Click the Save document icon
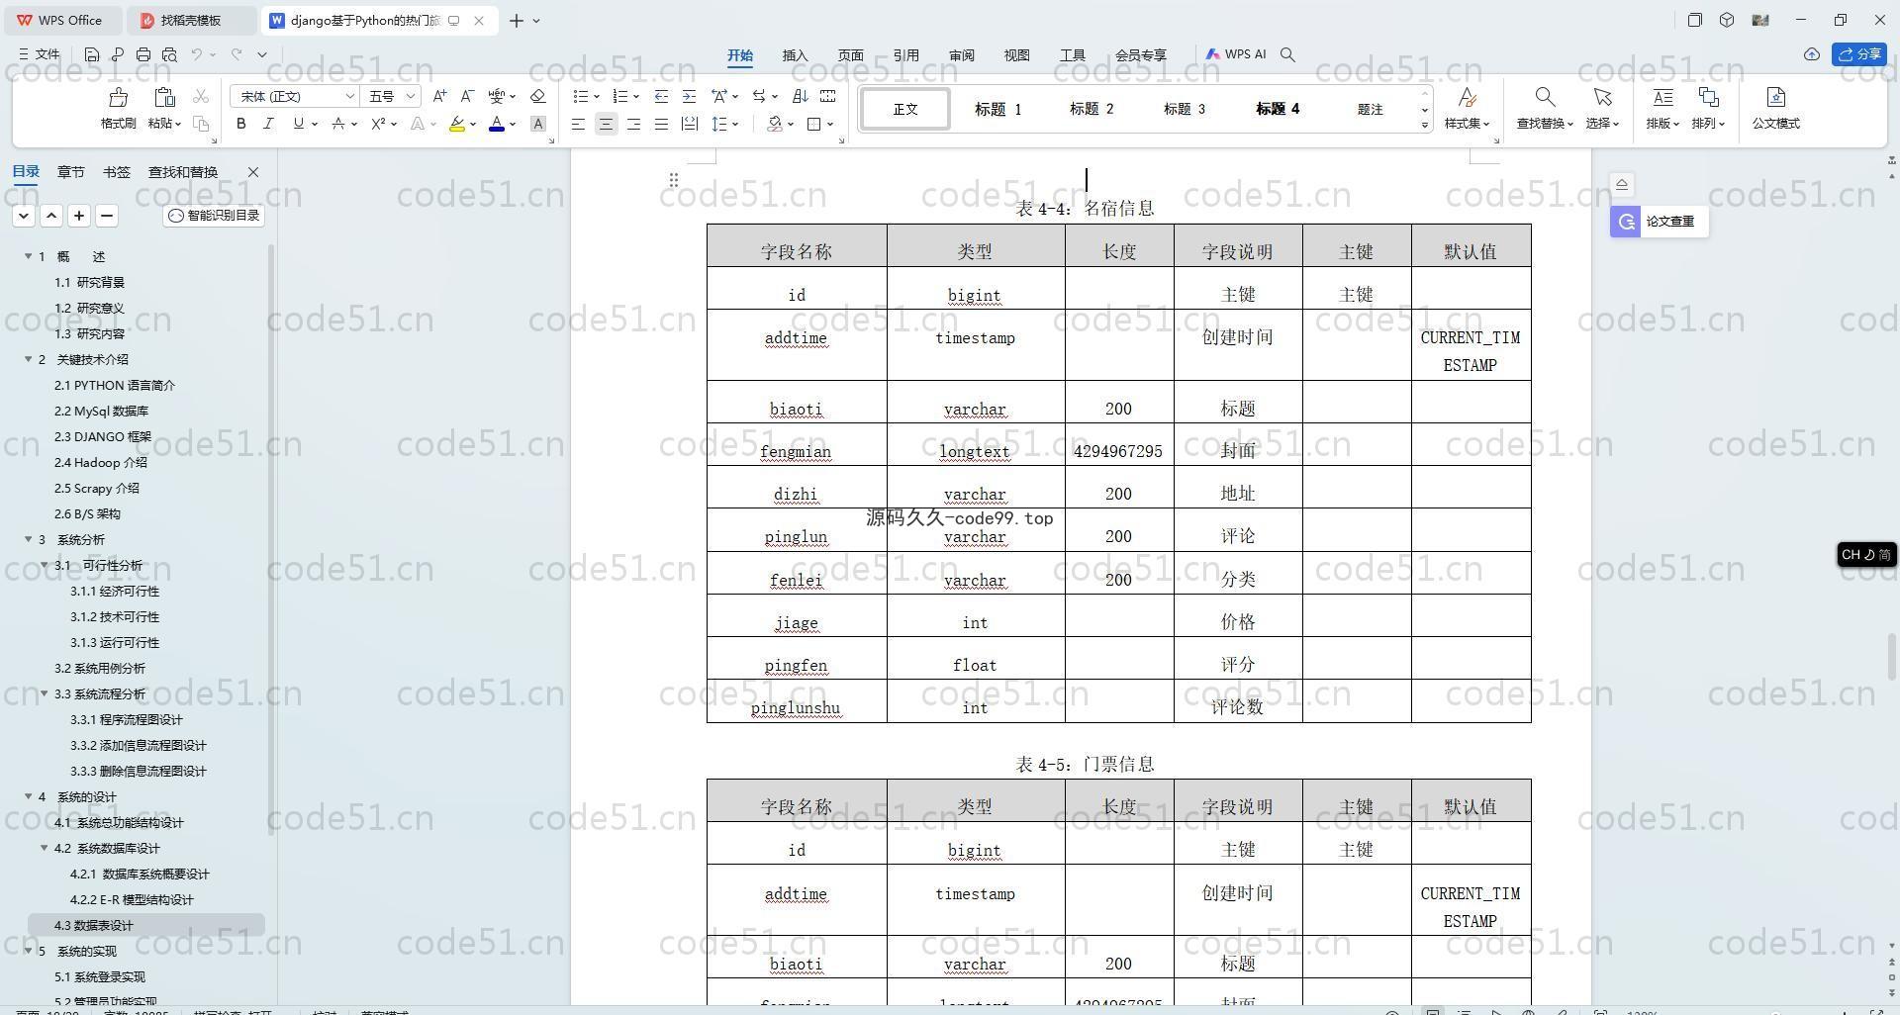This screenshot has height=1015, width=1900. (92, 54)
